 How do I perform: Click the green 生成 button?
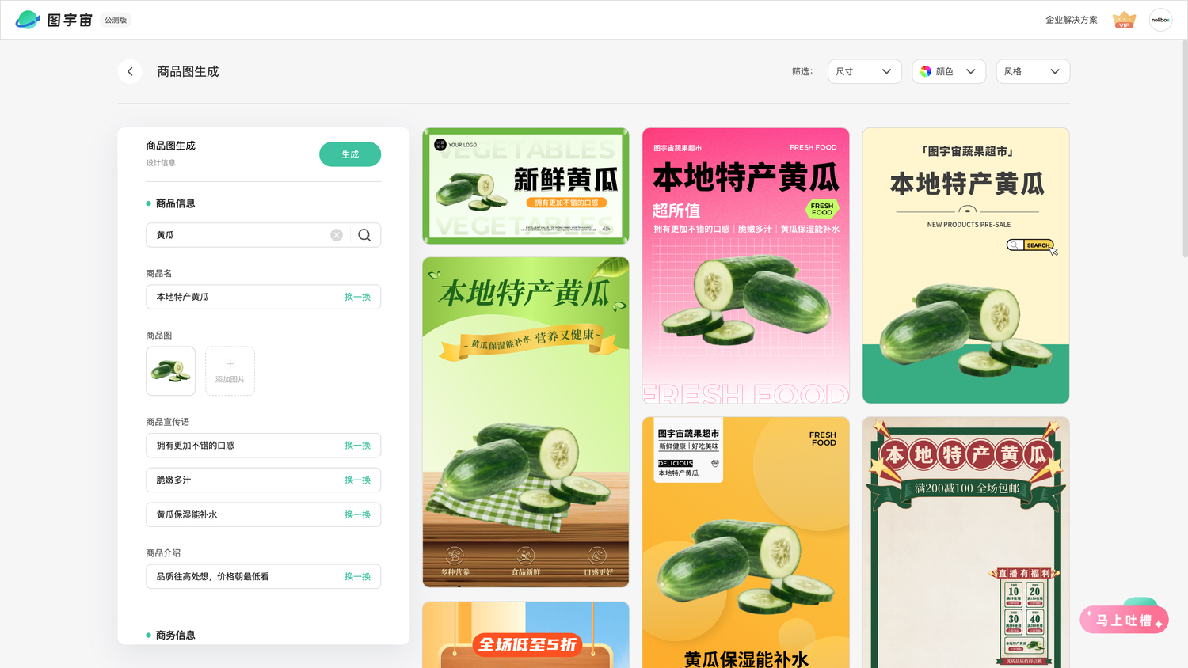click(x=350, y=154)
